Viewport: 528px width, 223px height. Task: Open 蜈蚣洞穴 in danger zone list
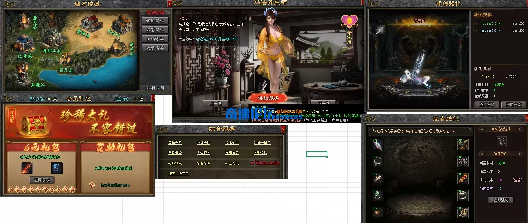[155, 21]
